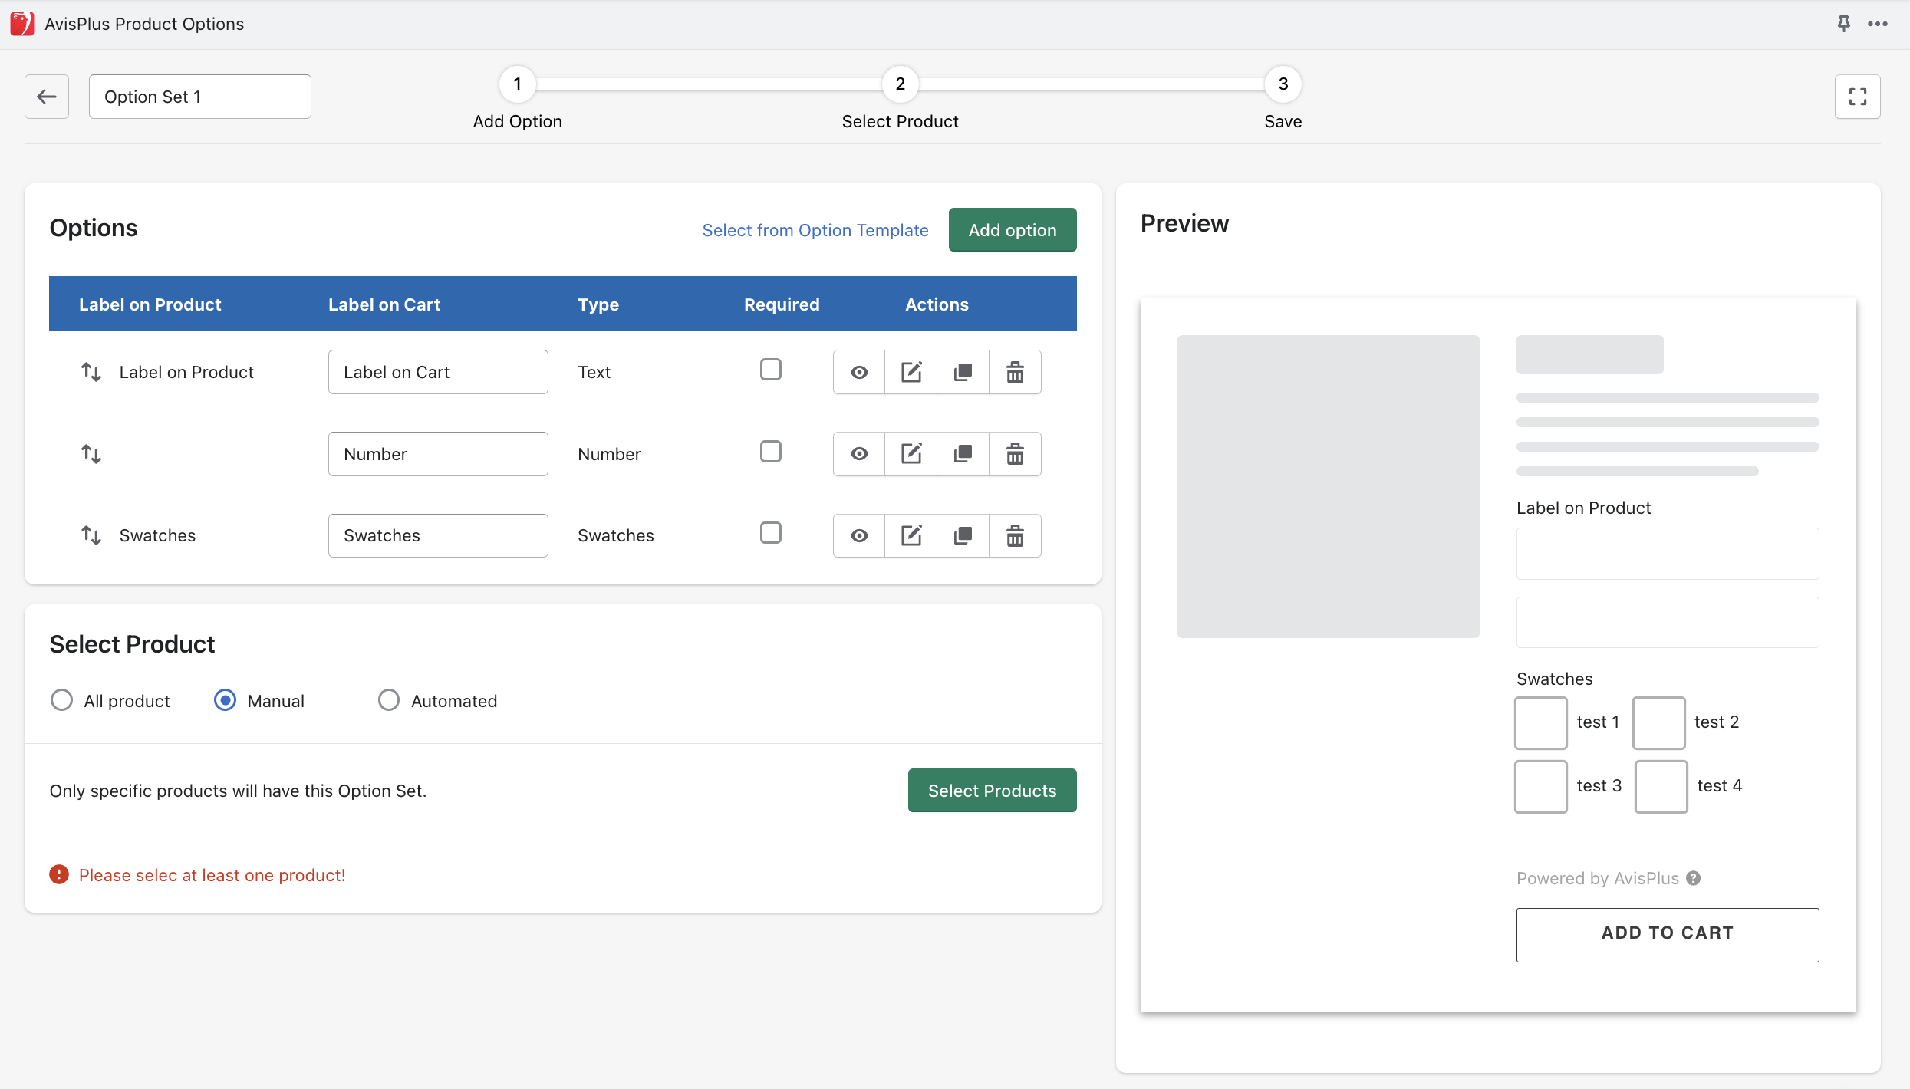Select the Manual radio button
Image resolution: width=1910 pixels, height=1089 pixels.
pos(225,700)
